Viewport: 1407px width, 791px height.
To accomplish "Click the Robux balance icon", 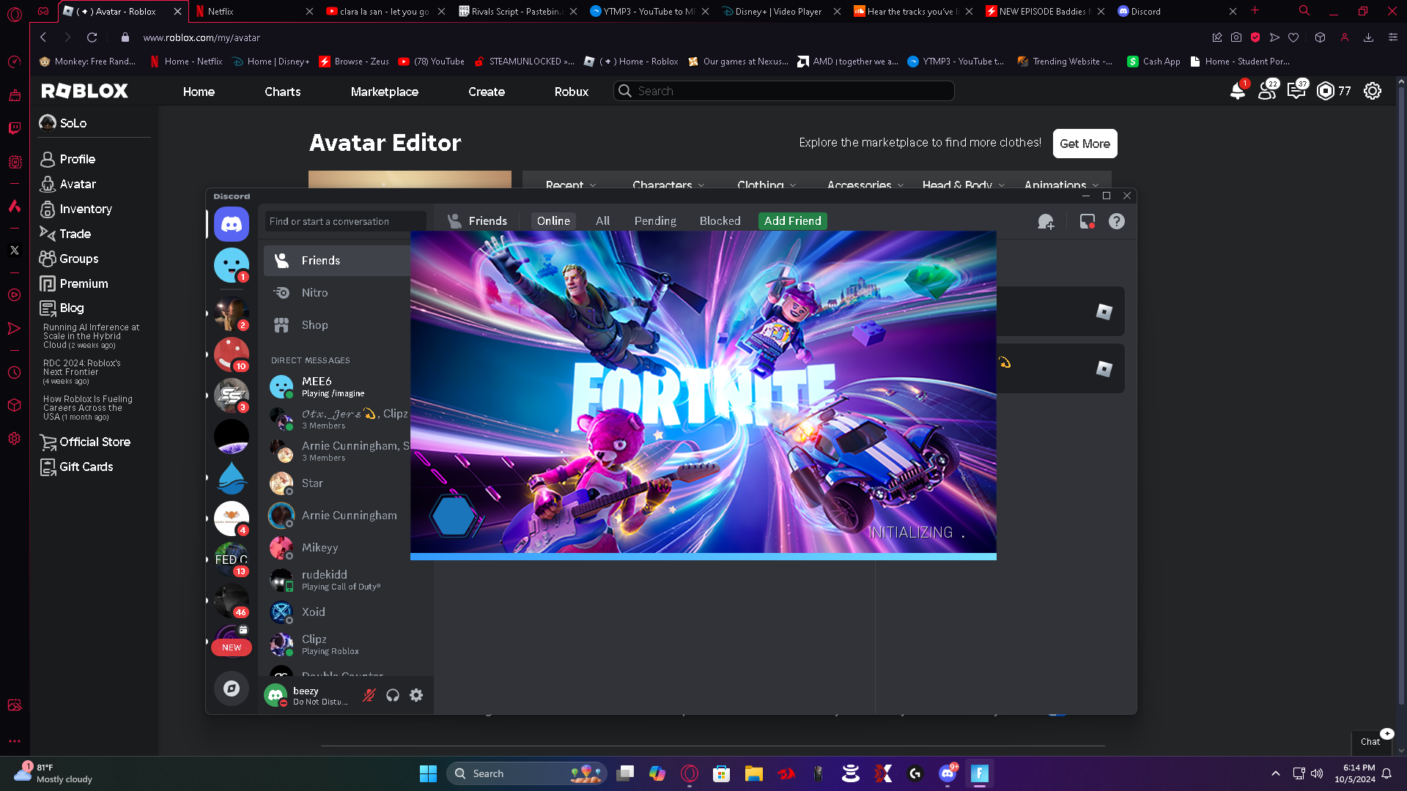I will coord(1326,91).
